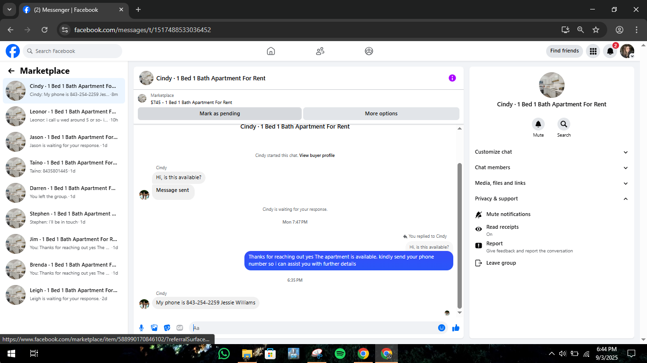Click the Mark as pending button
This screenshot has height=363, width=647.
pos(220,113)
